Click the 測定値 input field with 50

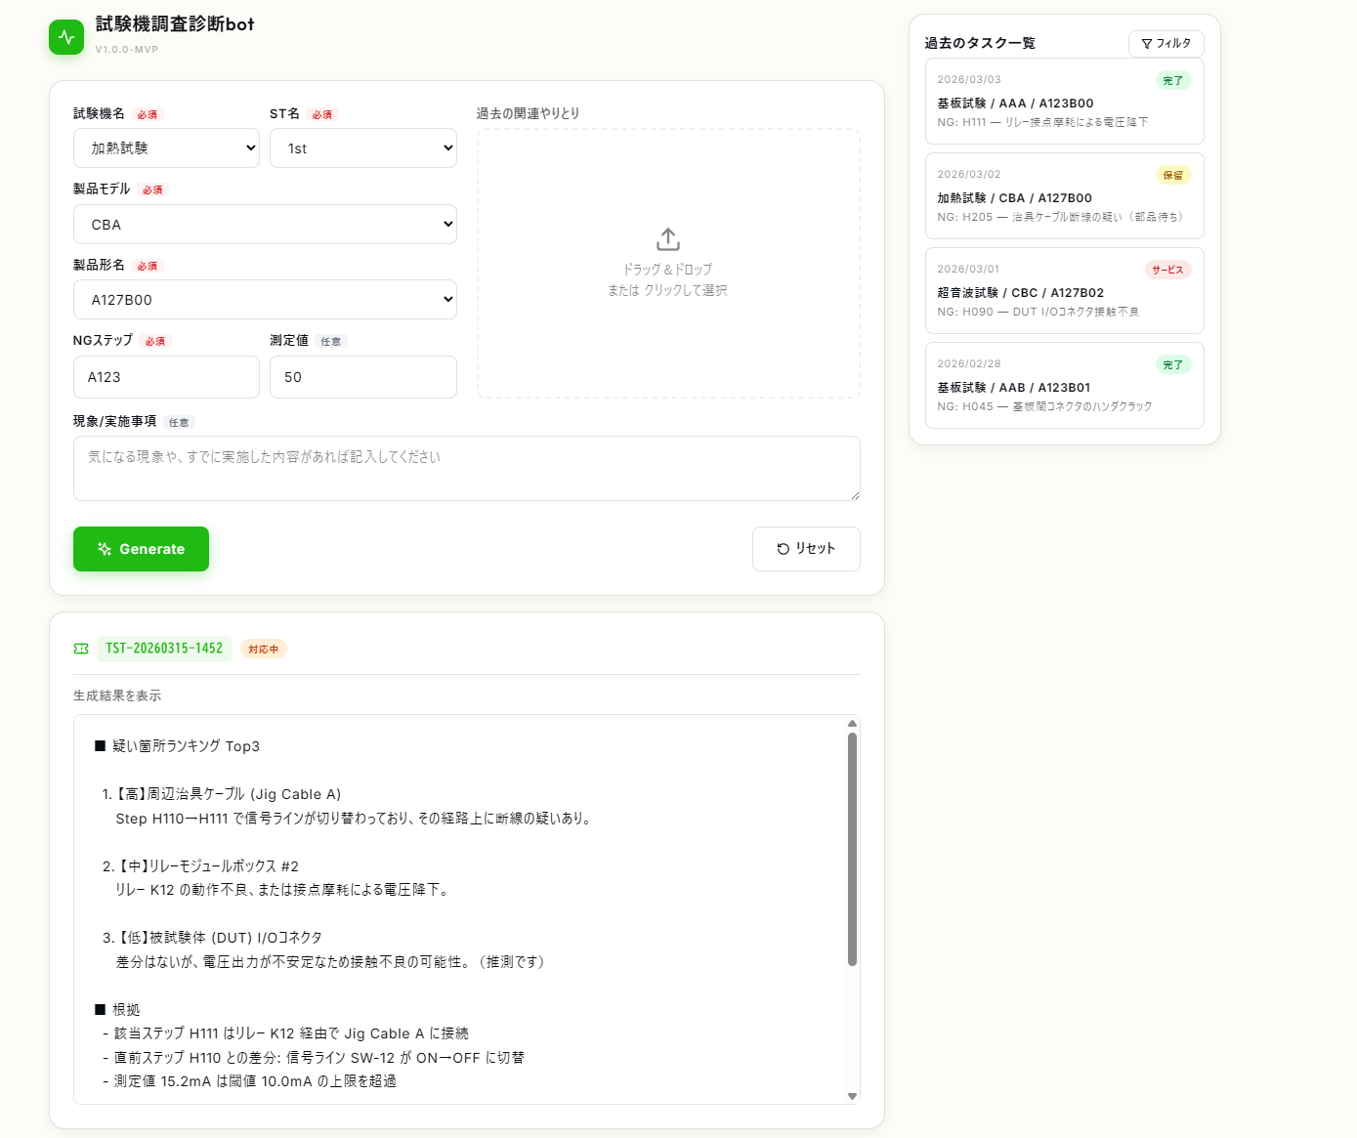(x=363, y=377)
